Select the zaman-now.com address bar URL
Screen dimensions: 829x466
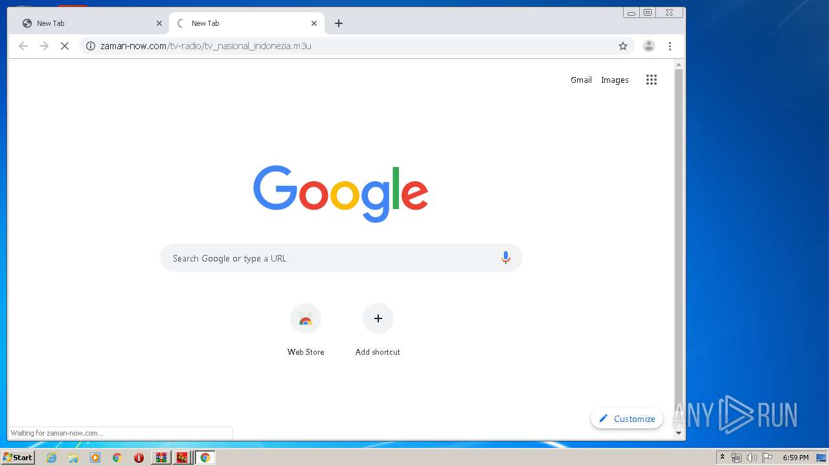tap(206, 46)
